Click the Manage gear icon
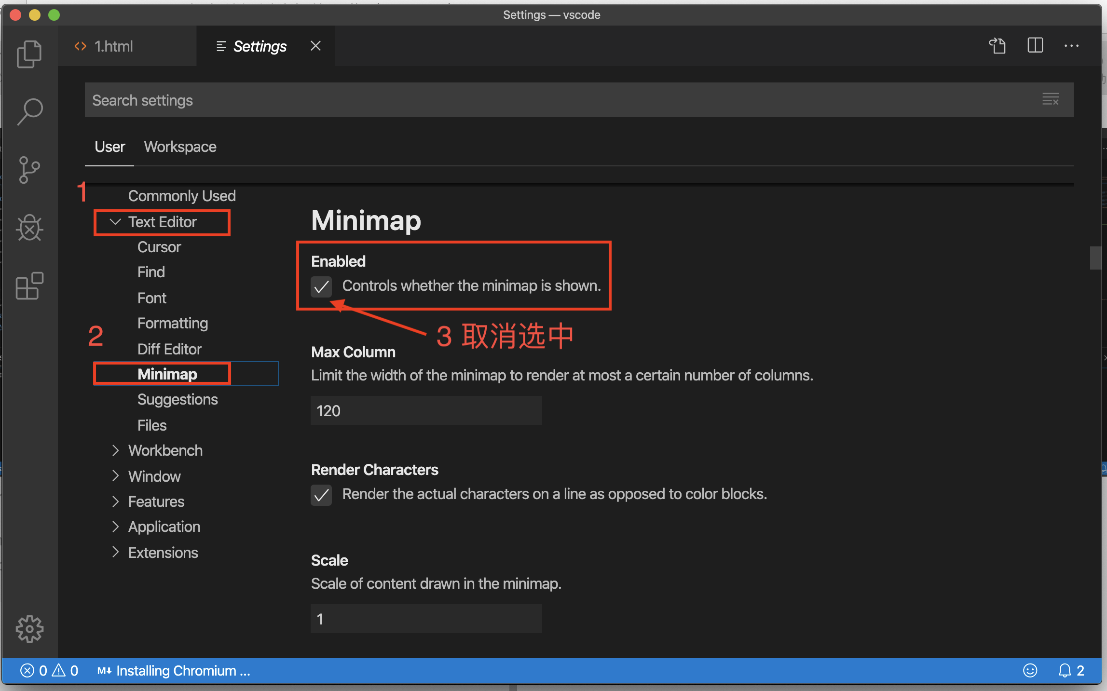This screenshot has width=1107, height=691. coord(29,629)
